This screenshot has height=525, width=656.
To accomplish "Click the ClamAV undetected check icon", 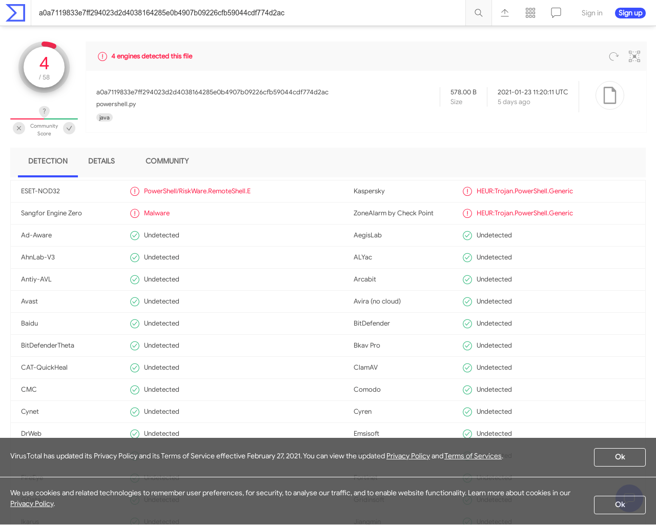I will tap(467, 368).
